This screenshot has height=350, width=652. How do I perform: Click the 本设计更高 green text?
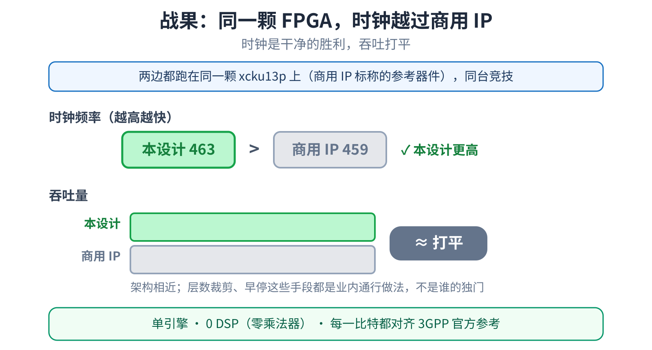[446, 150]
